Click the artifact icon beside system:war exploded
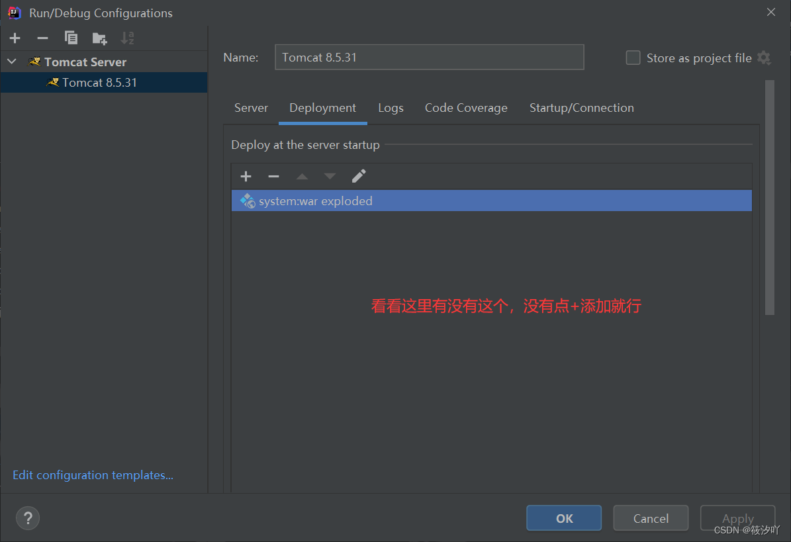Screen dimensions: 791x542 (247, 201)
